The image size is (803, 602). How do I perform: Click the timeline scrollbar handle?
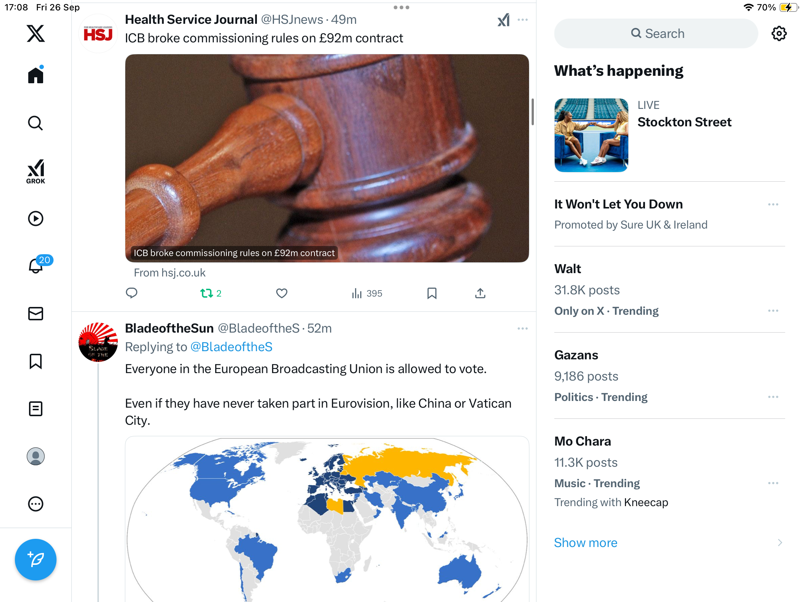coord(533,112)
